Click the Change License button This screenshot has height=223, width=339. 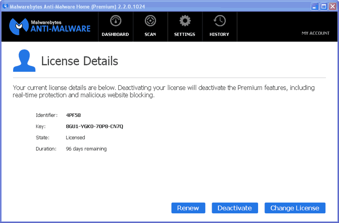tap(295, 208)
